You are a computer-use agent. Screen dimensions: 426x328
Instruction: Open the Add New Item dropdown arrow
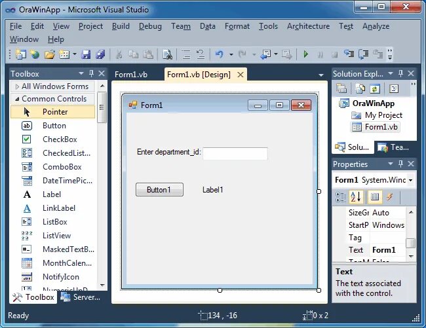75,54
